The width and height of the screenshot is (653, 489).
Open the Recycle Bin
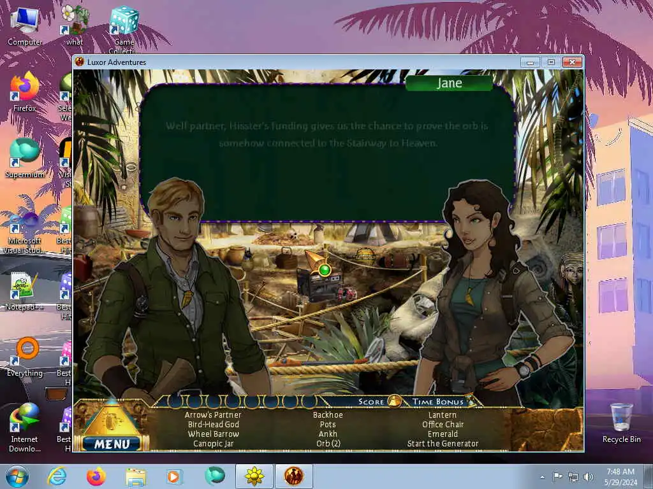click(x=621, y=423)
